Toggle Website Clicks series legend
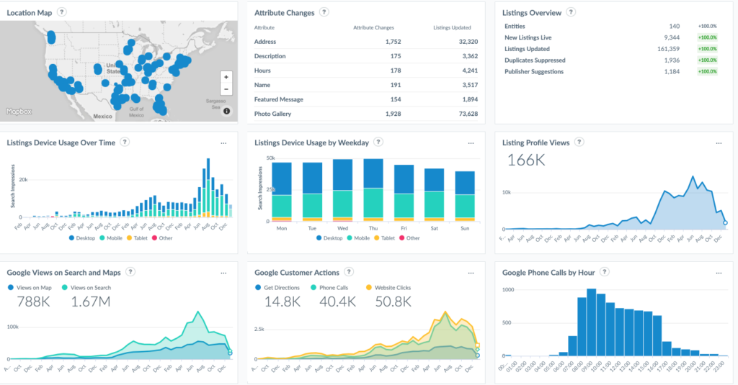 pyautogui.click(x=388, y=288)
